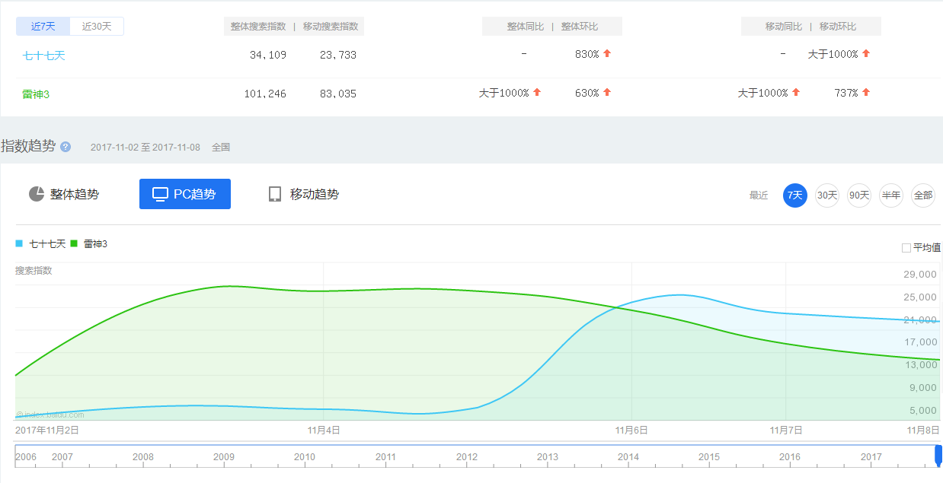Click the 全部 time range button

pyautogui.click(x=922, y=195)
